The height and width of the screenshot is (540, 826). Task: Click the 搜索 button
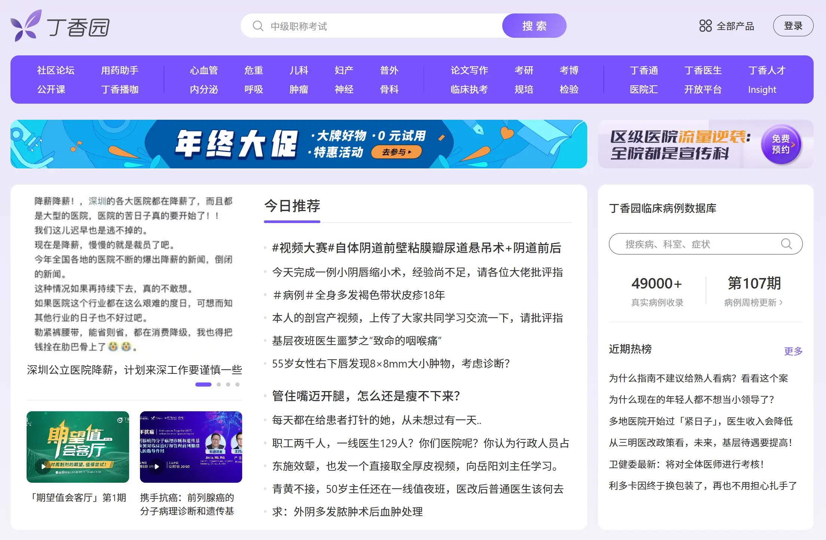coord(534,25)
